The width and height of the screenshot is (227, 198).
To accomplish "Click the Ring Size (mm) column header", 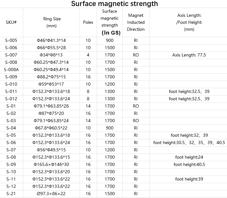I will [x=52, y=23].
